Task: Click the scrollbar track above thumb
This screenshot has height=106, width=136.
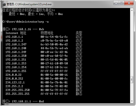Action: click(132, 44)
